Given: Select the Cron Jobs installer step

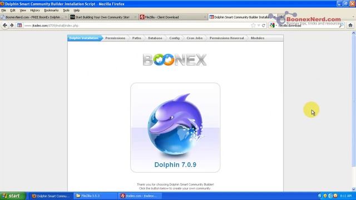Looking at the screenshot, I should (x=195, y=38).
